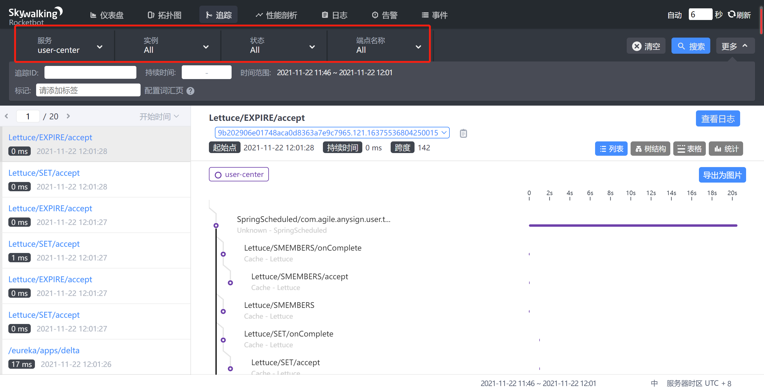This screenshot has height=392, width=764.
Task: Switch to 树结构 tree structure view
Action: 650,148
